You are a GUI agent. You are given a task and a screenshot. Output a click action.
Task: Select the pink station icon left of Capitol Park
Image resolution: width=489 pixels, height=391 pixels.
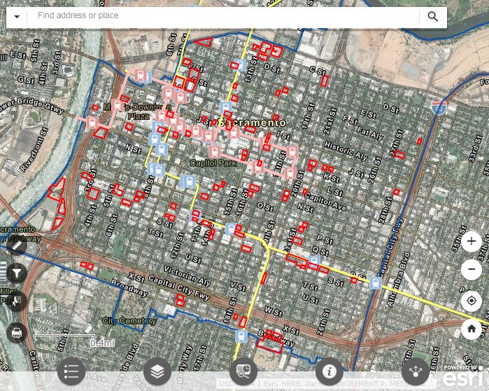pyautogui.click(x=214, y=152)
